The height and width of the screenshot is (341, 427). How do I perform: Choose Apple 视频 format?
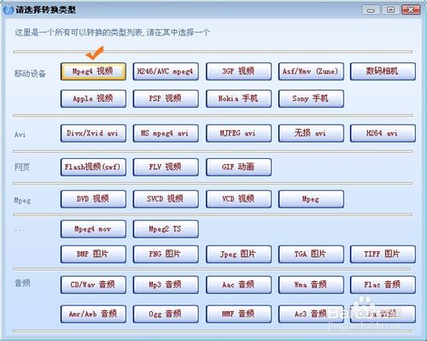tap(93, 98)
